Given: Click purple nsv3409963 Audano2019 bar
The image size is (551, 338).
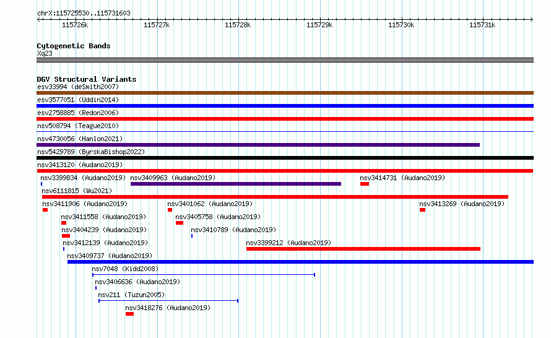Looking at the screenshot, I should click(x=236, y=184).
